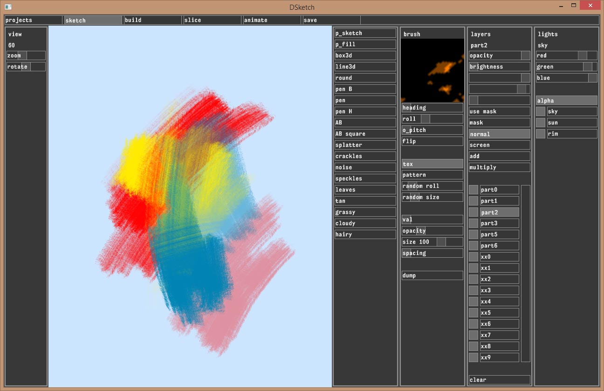Enable the sun light checkbox
This screenshot has width=604, height=391.
[541, 123]
